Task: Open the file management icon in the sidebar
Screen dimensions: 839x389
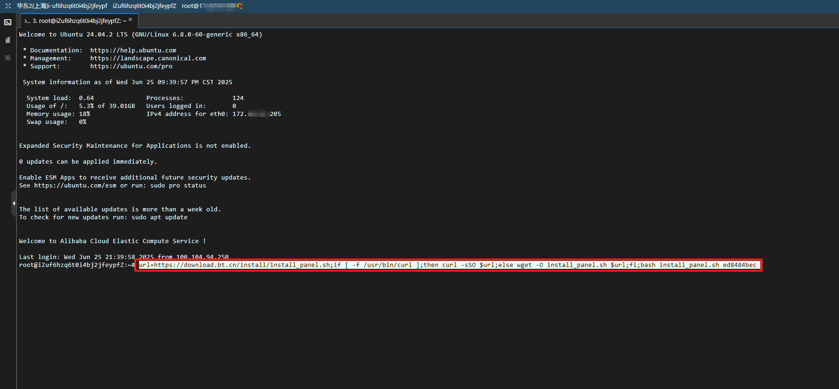Action: (8, 40)
